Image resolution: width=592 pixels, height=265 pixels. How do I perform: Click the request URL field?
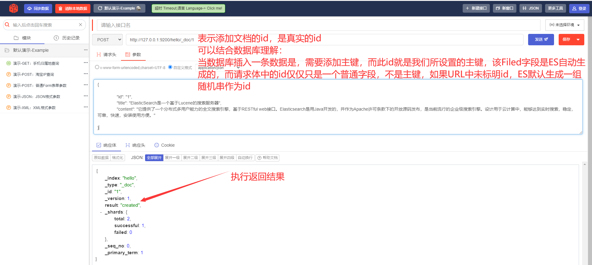coord(324,40)
